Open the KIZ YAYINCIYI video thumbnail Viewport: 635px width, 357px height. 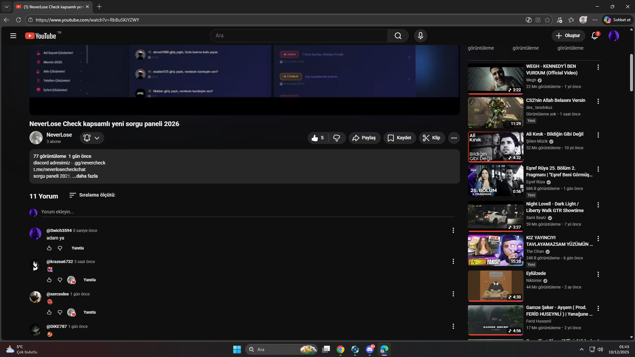496,250
